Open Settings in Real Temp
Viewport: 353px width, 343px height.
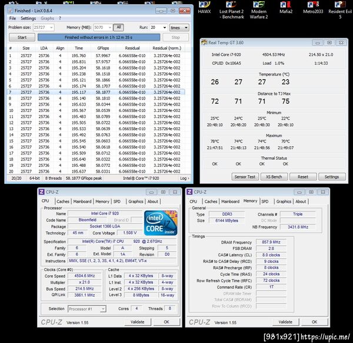point(332,177)
